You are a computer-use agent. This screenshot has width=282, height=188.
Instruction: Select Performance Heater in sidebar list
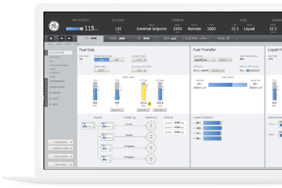point(59,65)
